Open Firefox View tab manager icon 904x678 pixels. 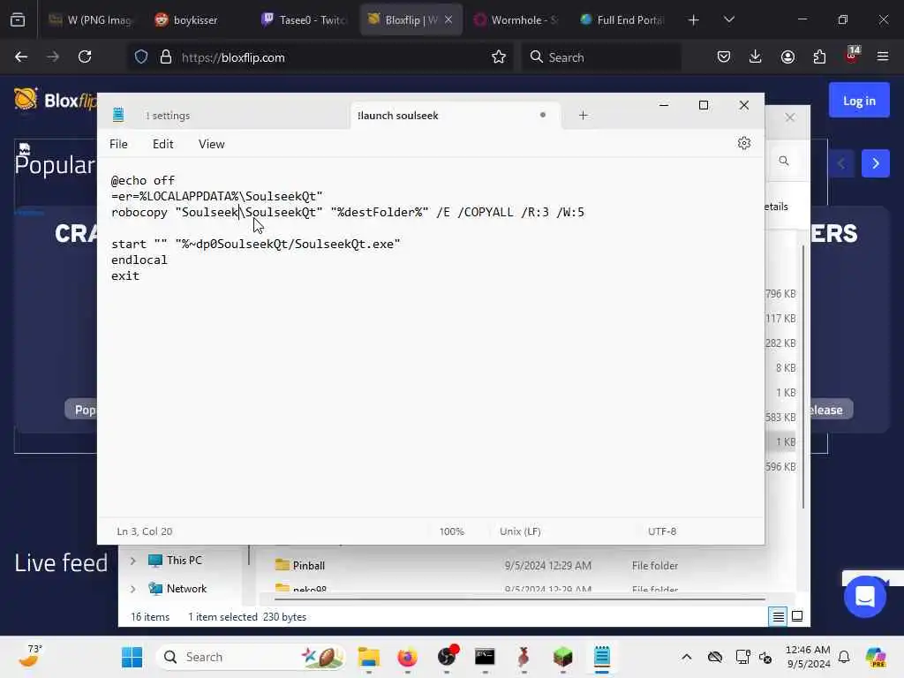coord(18,20)
